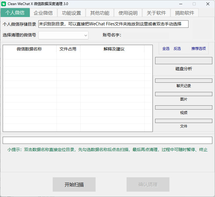Switch to the 个人微信 tab
This screenshot has width=215, height=197.
15,13
